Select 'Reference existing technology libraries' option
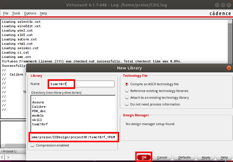The width and height of the screenshot is (233, 162). (x=157, y=91)
